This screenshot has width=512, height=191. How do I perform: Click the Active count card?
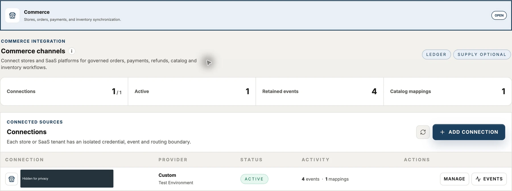tap(192, 91)
